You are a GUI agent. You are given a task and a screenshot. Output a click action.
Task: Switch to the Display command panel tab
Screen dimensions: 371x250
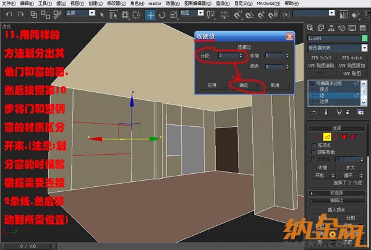coord(352,28)
